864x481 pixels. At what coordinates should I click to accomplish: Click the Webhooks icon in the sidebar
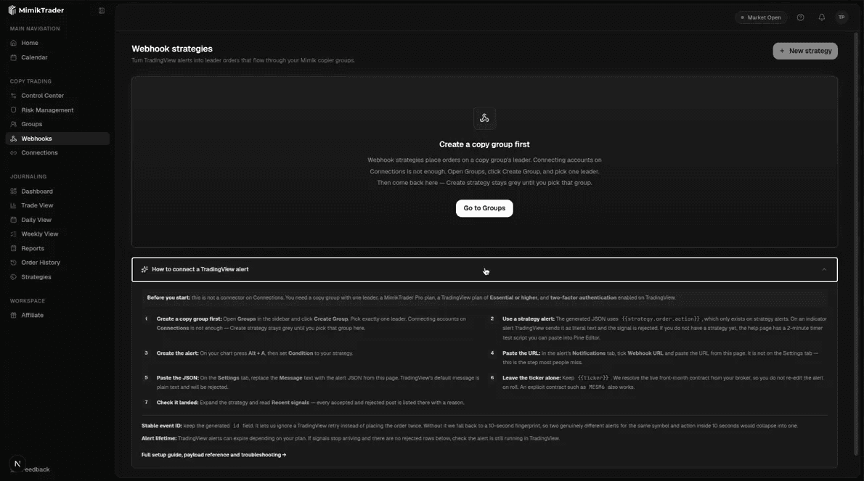[x=14, y=139]
